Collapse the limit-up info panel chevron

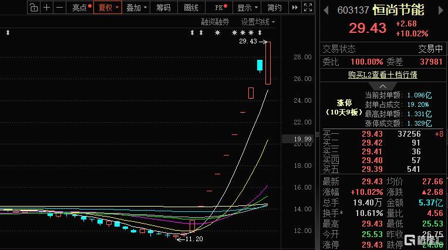click(383, 86)
